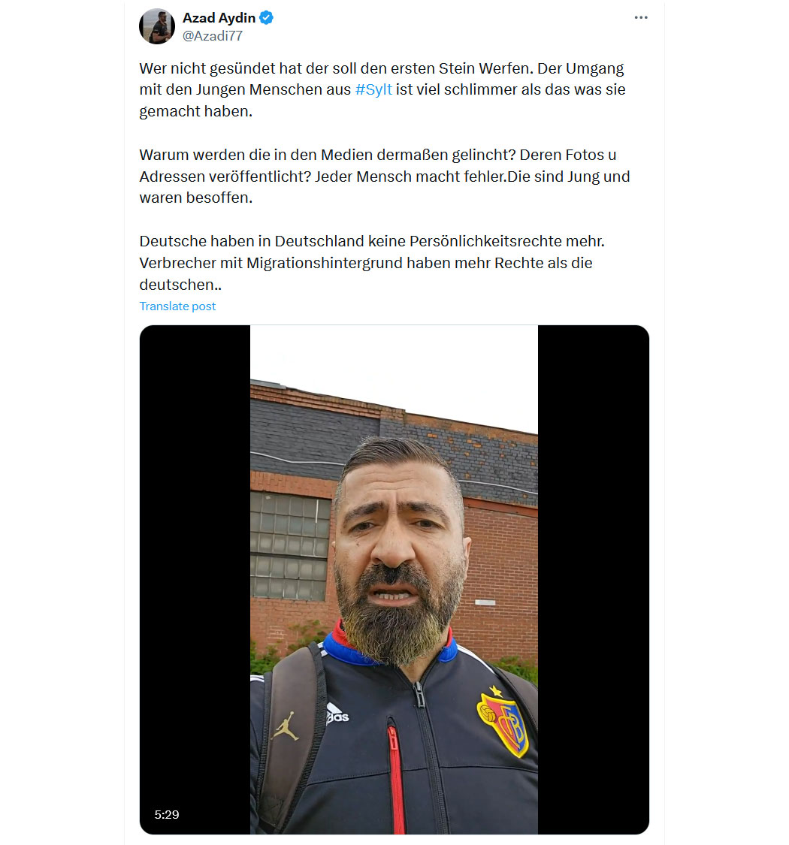This screenshot has height=845, width=789.
Task: Click the left black bar of the video
Action: click(195, 579)
